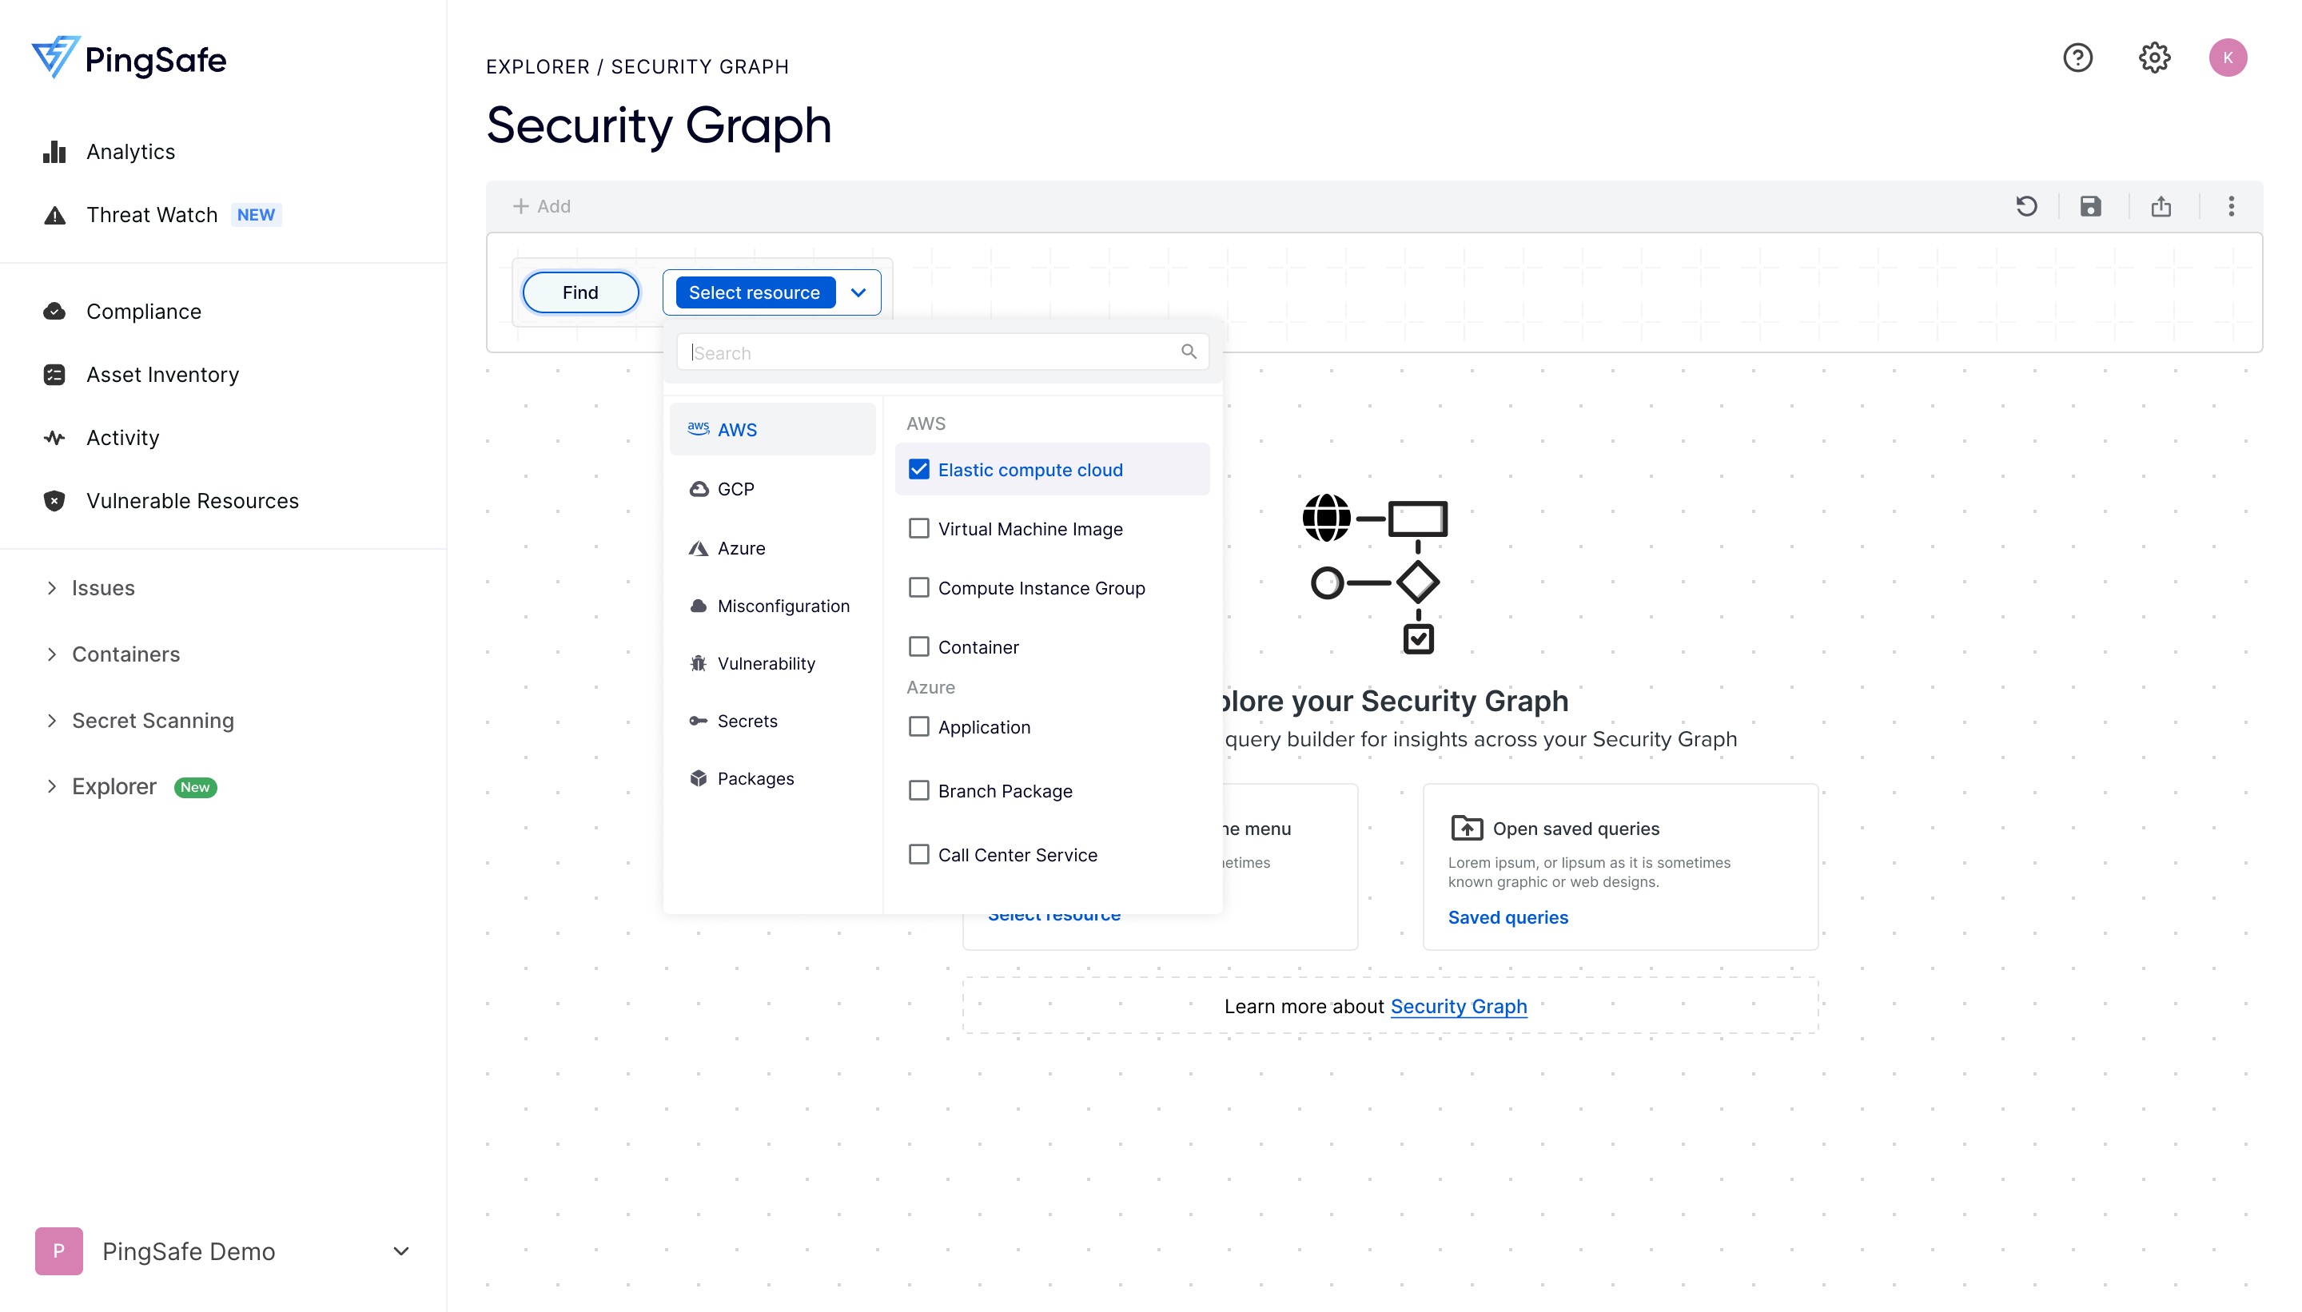Click the PingSafe Demo workspace avatar P
The height and width of the screenshot is (1312, 2302).
[58, 1250]
